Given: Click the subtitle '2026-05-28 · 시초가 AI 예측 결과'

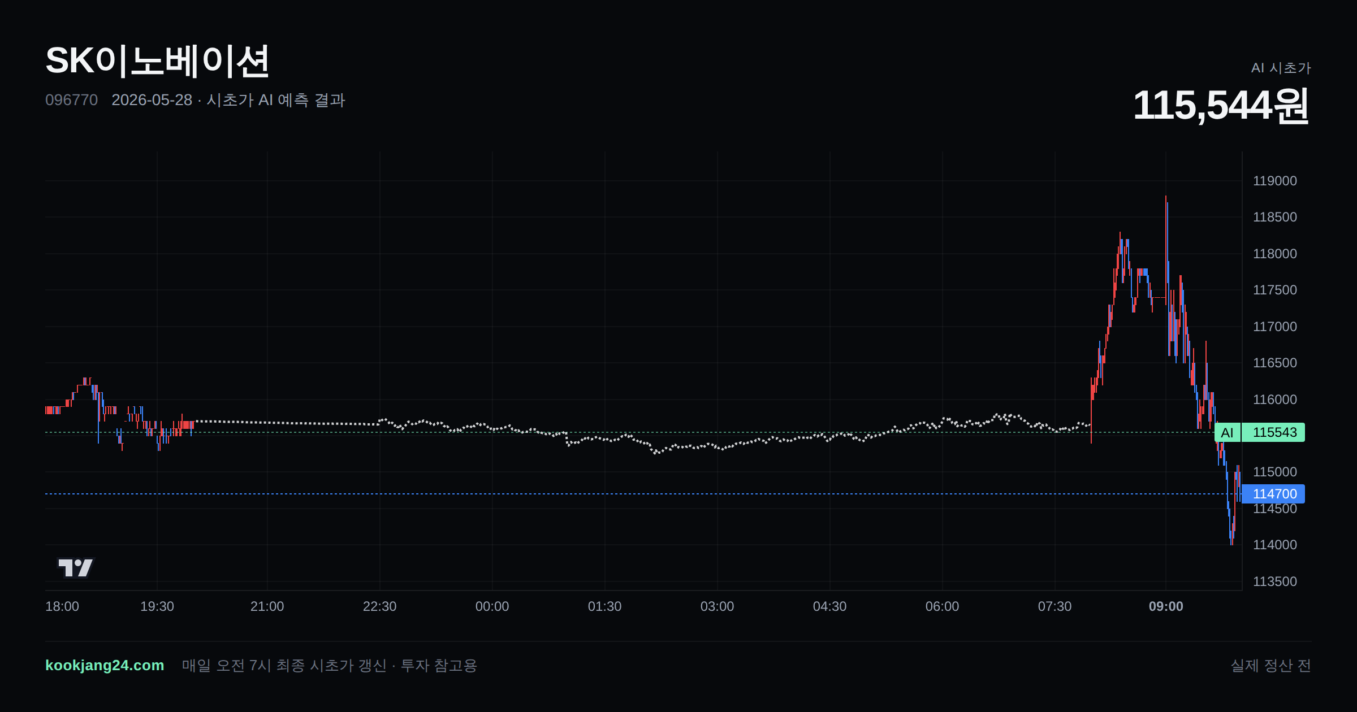Looking at the screenshot, I should point(228,100).
